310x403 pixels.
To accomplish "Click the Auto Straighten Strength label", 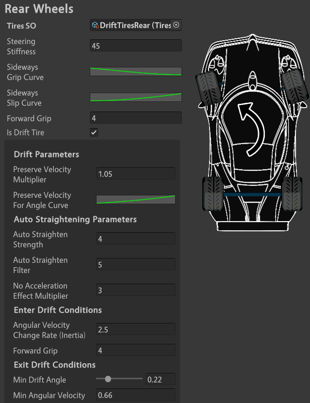I will pos(40,239).
